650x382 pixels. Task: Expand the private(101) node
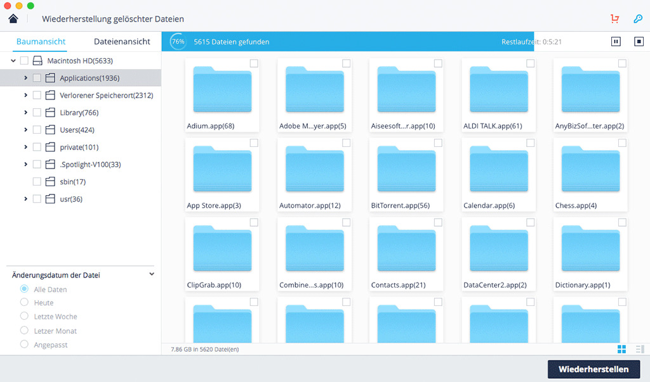pos(25,147)
